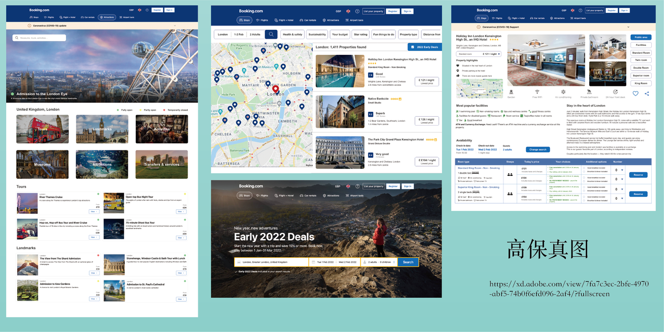This screenshot has height=332, width=664.
Task: Select first radio option in Standard King Room row
Action: click(x=584, y=168)
